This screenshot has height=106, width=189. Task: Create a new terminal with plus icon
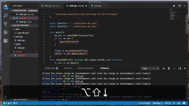click(x=164, y=68)
